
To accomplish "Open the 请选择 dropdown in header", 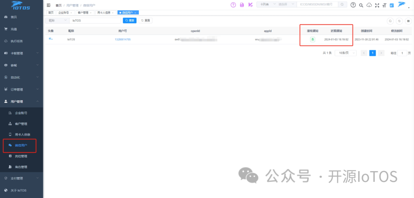I will click(x=287, y=5).
